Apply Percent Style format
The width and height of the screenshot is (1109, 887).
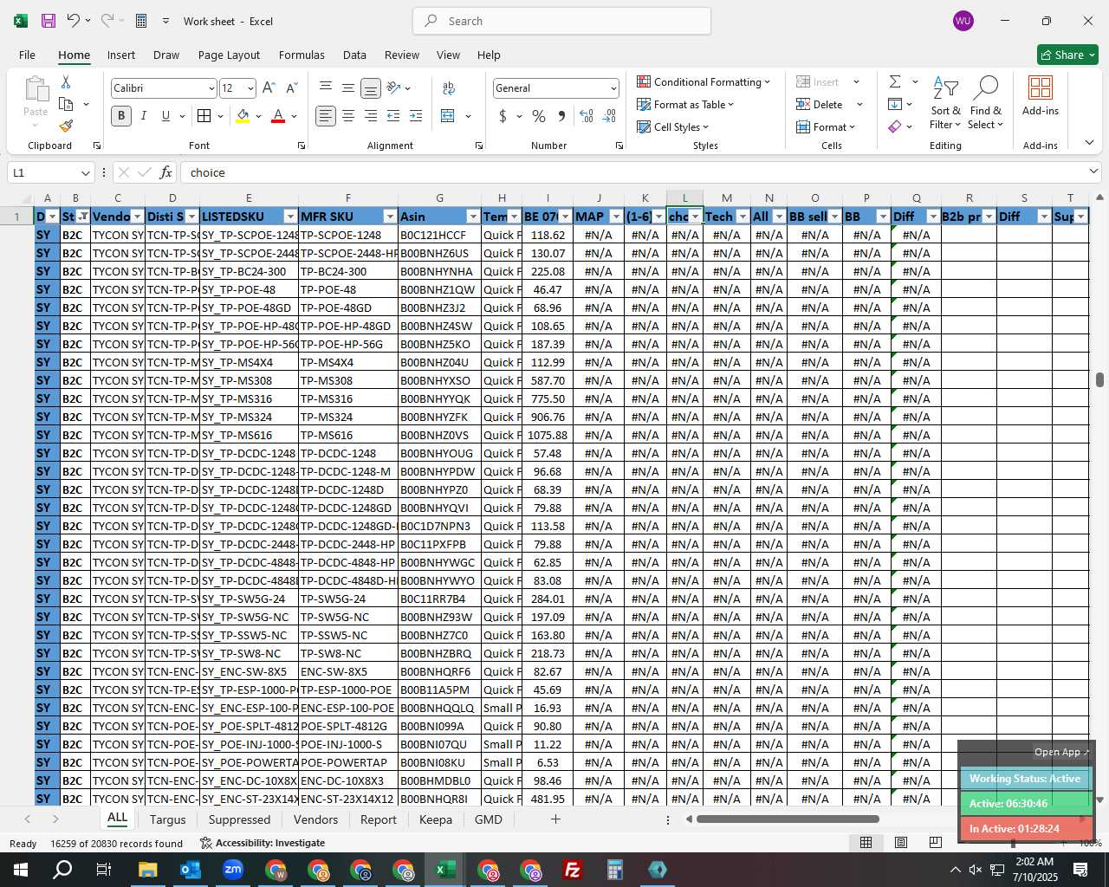(539, 116)
